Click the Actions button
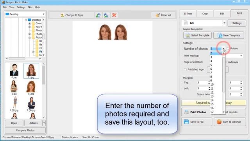 click(33, 123)
